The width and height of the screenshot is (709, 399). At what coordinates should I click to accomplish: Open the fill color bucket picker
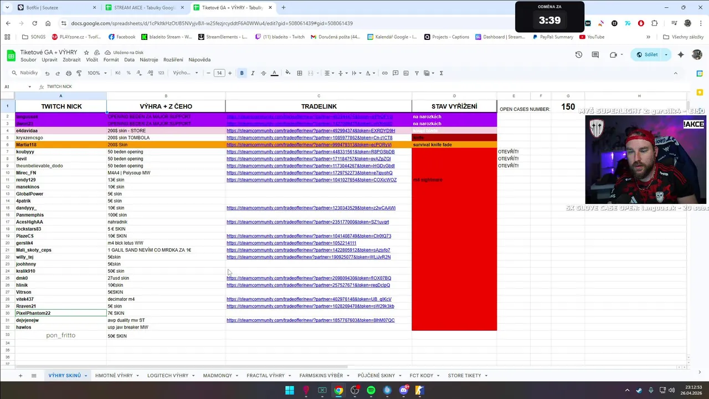287,73
